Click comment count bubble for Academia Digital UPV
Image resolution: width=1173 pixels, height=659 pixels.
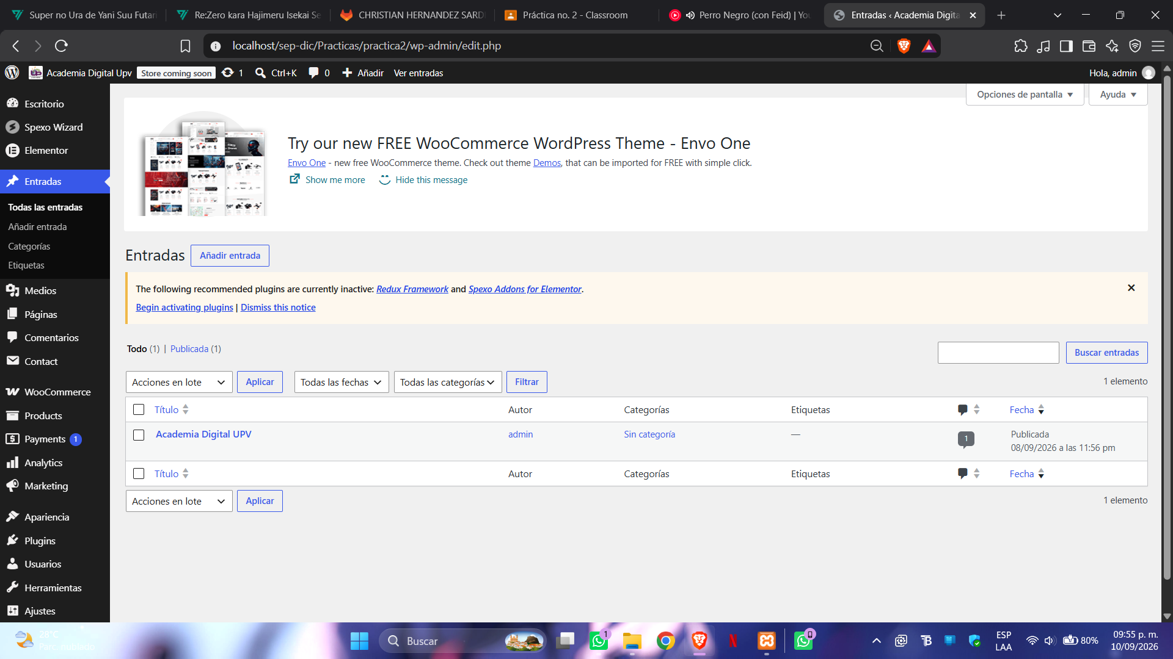pyautogui.click(x=966, y=439)
